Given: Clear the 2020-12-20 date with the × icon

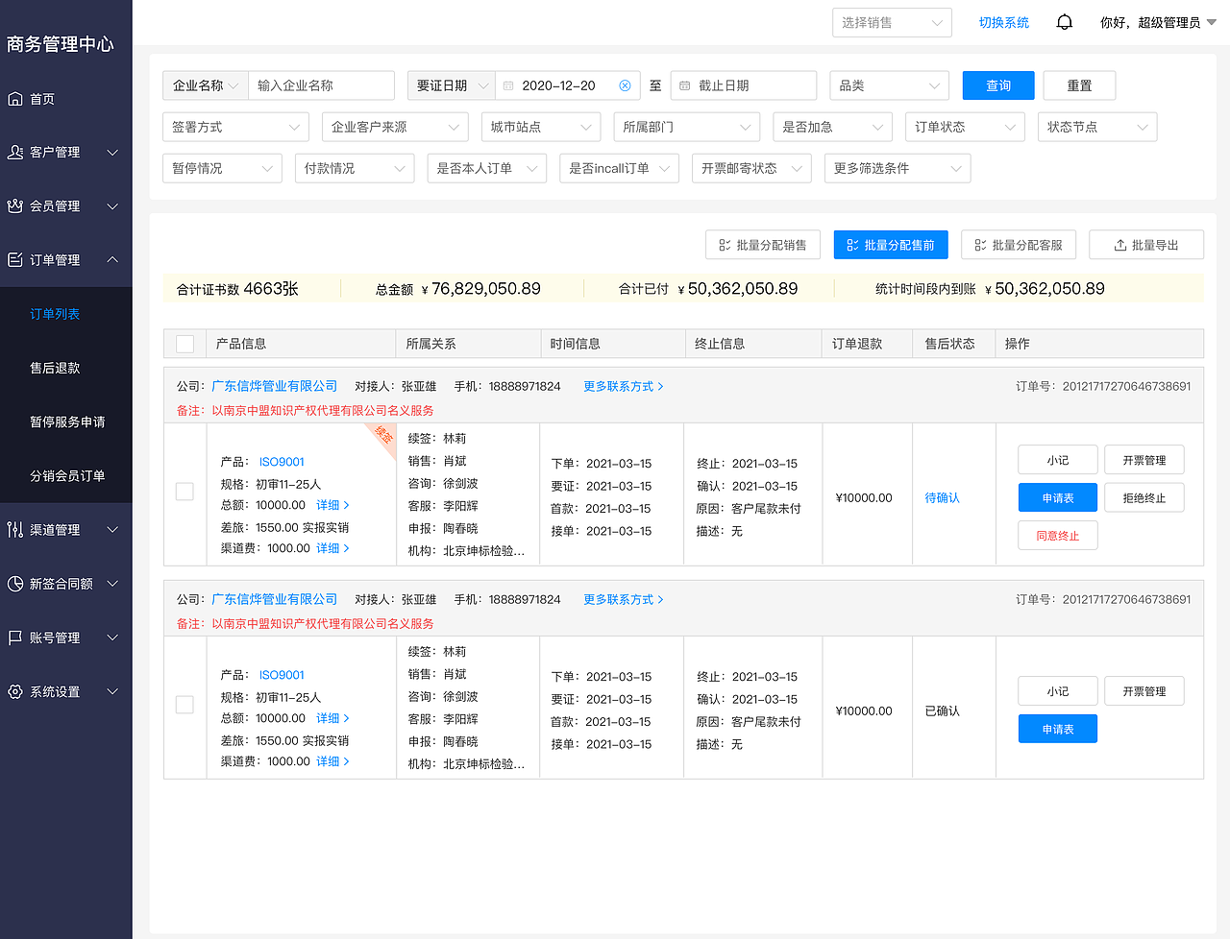Looking at the screenshot, I should coord(625,85).
